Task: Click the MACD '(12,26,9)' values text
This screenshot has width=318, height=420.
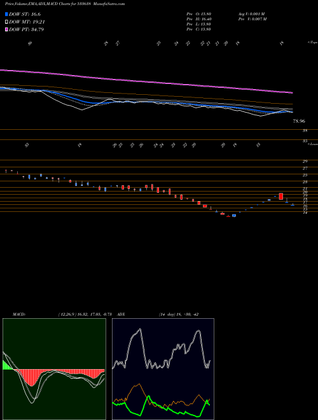Action: tap(86, 314)
